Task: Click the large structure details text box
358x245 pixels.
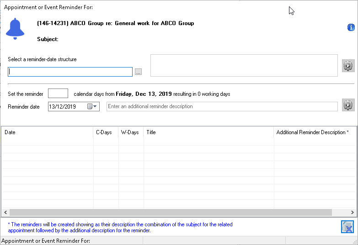Action: (244, 65)
